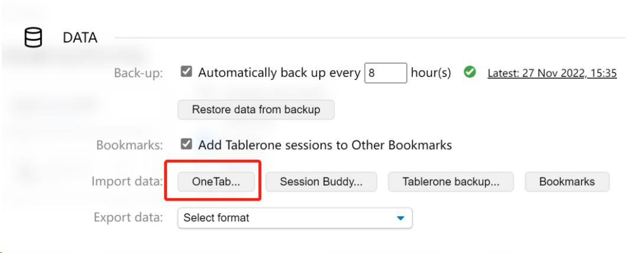The image size is (637, 253).
Task: Open the Latest: 27 Nov 2022 backup link
Action: coord(552,73)
